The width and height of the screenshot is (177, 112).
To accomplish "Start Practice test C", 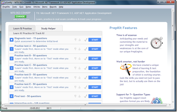I will (x=95, y=68).
